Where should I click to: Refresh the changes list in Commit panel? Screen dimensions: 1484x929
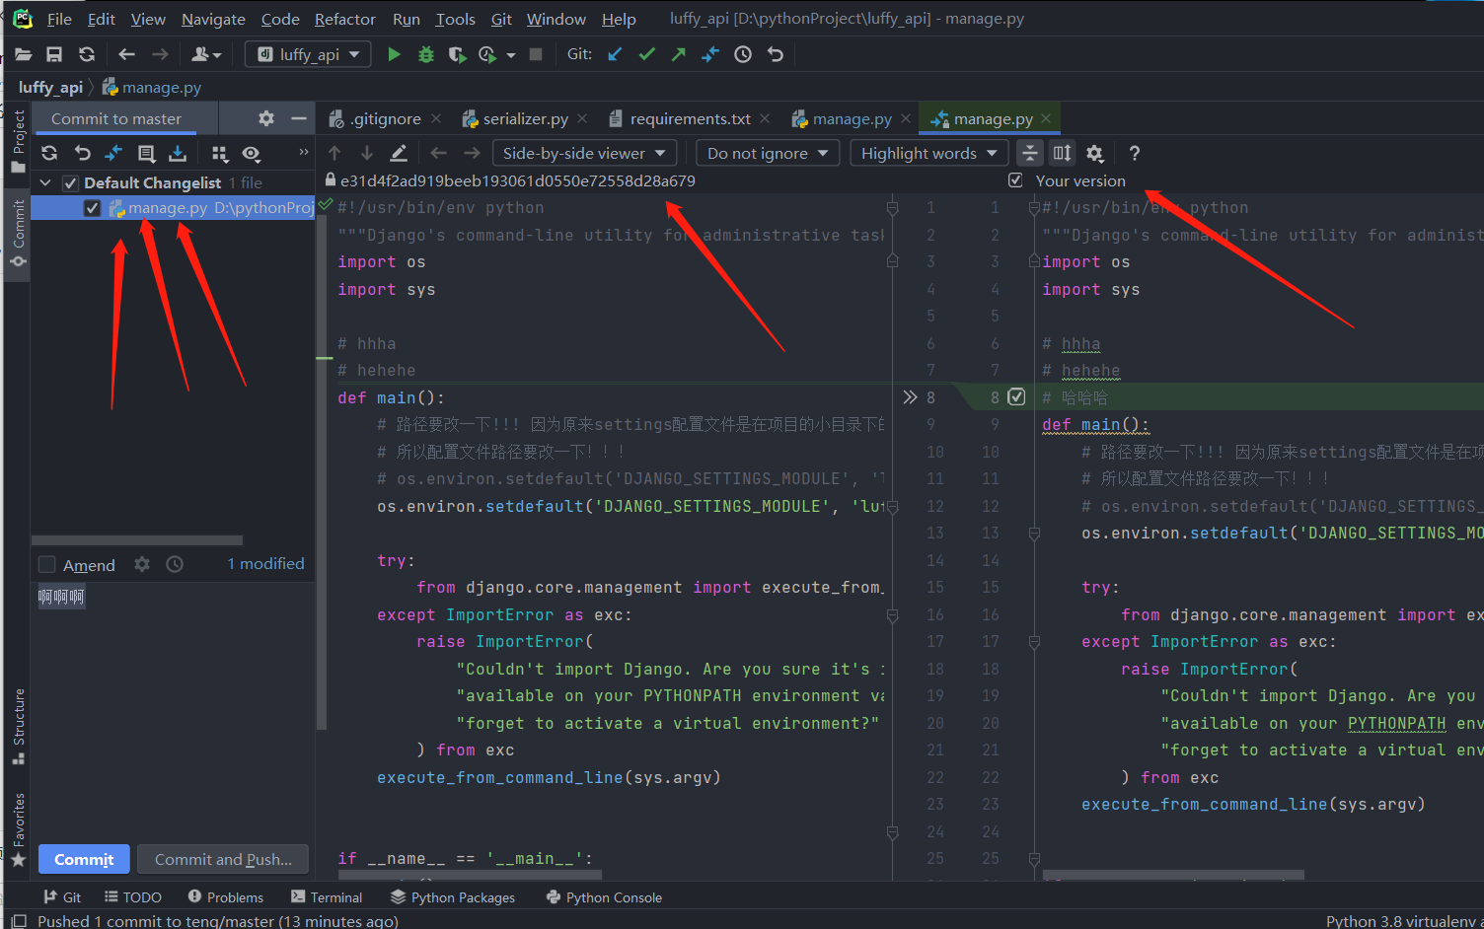tap(49, 153)
